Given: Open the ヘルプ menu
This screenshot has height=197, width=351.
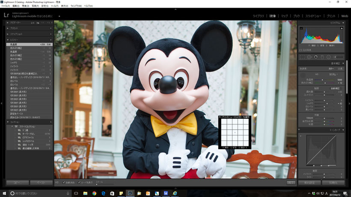Looking at the screenshot, I should (89, 6).
